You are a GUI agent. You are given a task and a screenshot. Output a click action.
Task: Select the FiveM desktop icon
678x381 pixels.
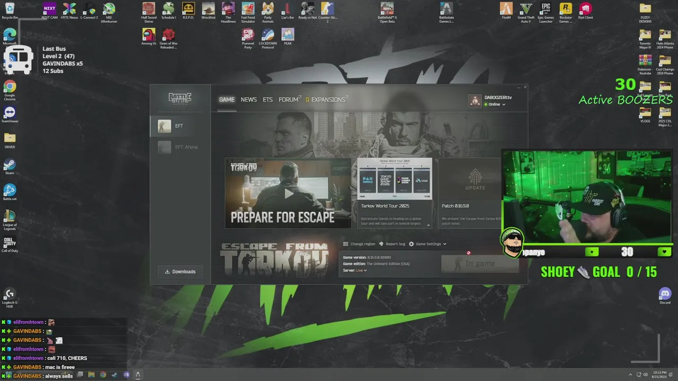tap(506, 11)
